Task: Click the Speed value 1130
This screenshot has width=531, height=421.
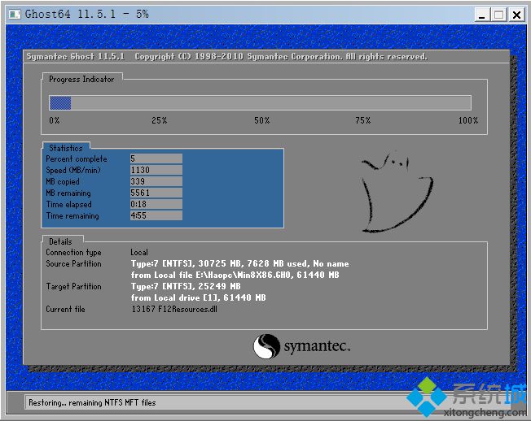Action: pos(156,170)
